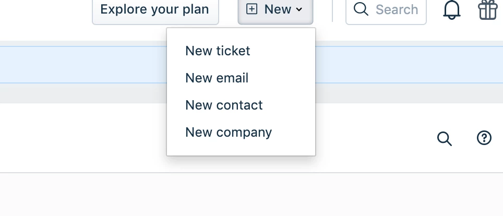Click the plus square icon on New

[x=252, y=9]
